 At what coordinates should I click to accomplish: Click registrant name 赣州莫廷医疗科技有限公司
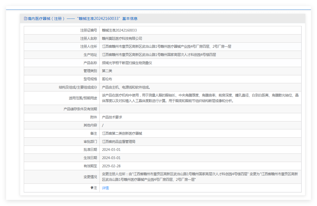pos(122,38)
